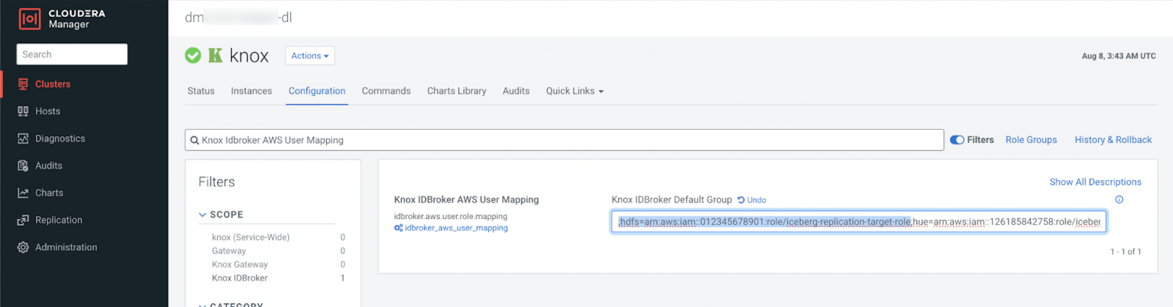The image size is (1173, 307).
Task: Click the magnifier icon in configuration search
Action: [194, 140]
